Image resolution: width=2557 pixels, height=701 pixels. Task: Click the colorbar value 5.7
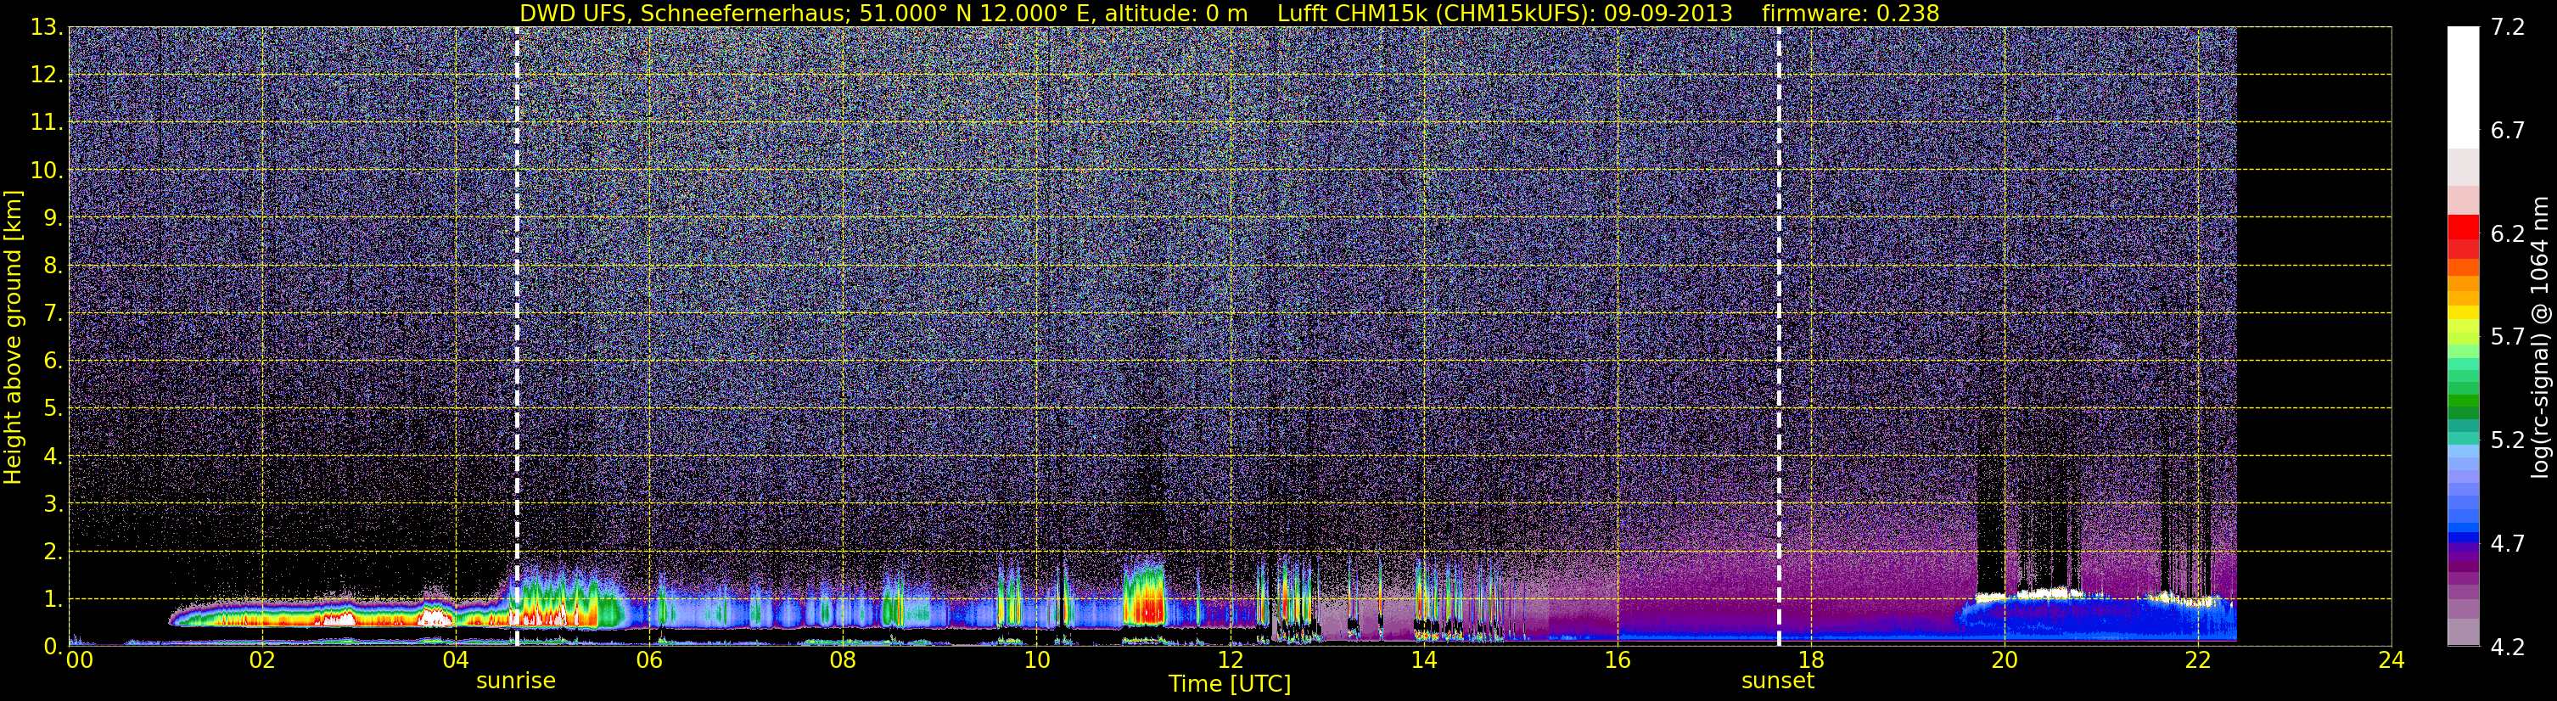click(2508, 337)
